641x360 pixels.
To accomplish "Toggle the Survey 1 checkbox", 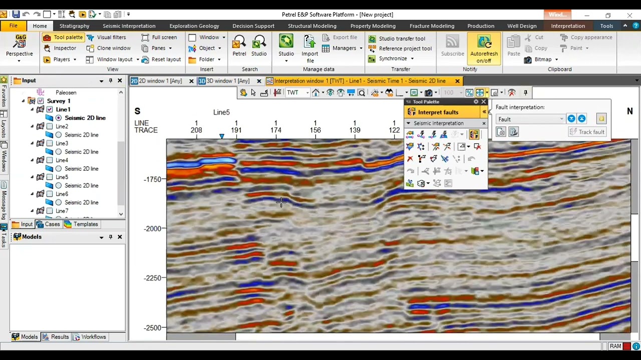I will tap(41, 101).
